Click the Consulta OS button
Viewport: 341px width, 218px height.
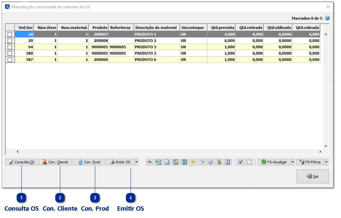22,162
